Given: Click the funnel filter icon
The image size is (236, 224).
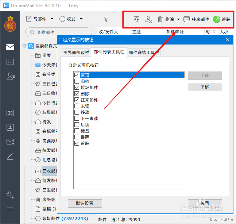Looking at the screenshot, I should [106, 19].
